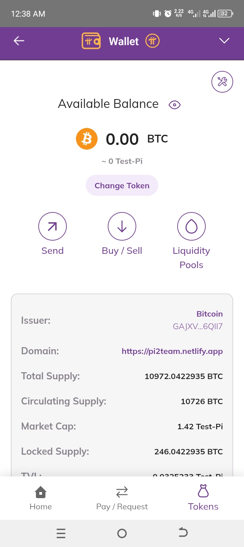Image resolution: width=244 pixels, height=547 pixels.
Task: Switch to the Pay / Request tab
Action: (x=122, y=498)
